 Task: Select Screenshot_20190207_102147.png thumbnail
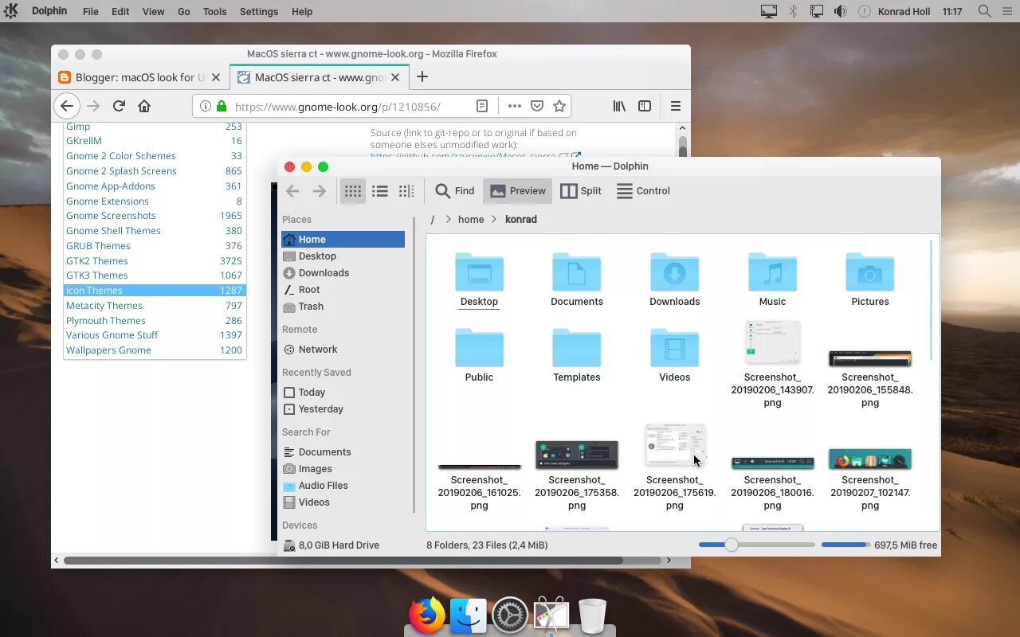point(869,459)
